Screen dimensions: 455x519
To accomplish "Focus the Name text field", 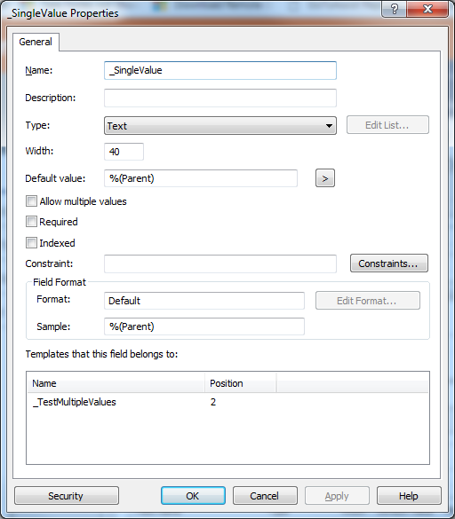I will pyautogui.click(x=220, y=70).
